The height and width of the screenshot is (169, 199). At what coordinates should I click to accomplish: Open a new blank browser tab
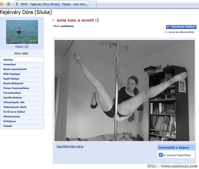click(x=93, y=4)
